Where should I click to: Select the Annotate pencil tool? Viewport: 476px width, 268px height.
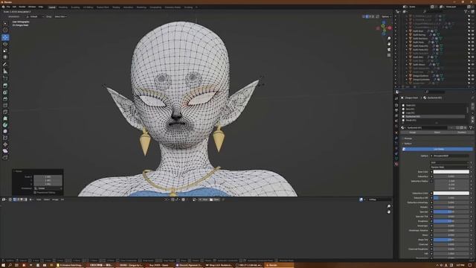click(x=5, y=65)
